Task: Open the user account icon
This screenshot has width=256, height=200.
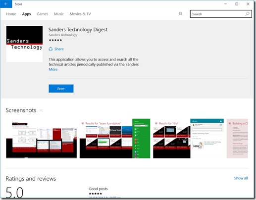Action: [x=180, y=14]
